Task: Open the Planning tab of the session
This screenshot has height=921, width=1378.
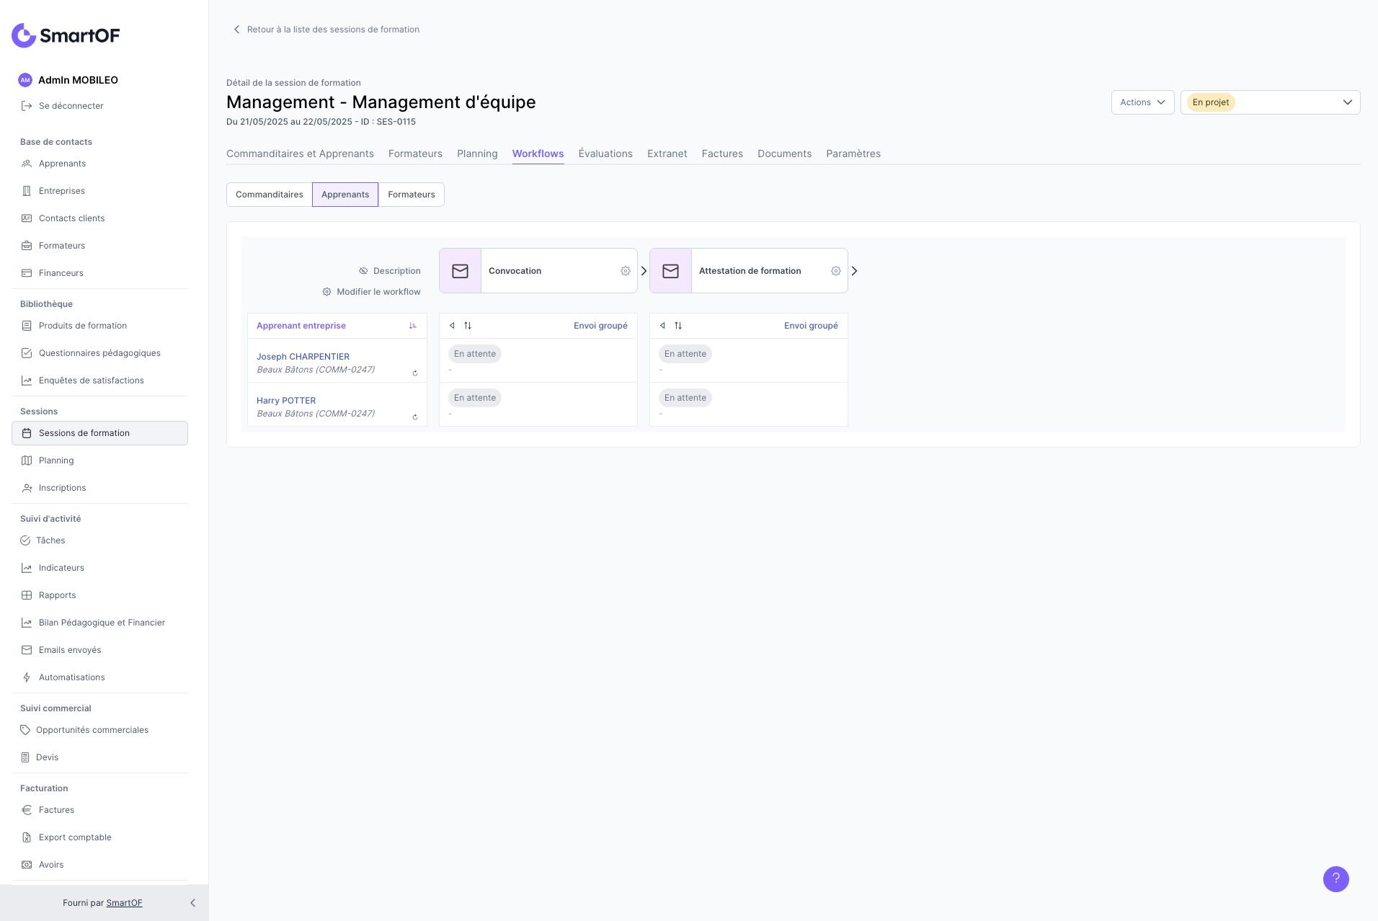Action: (477, 153)
